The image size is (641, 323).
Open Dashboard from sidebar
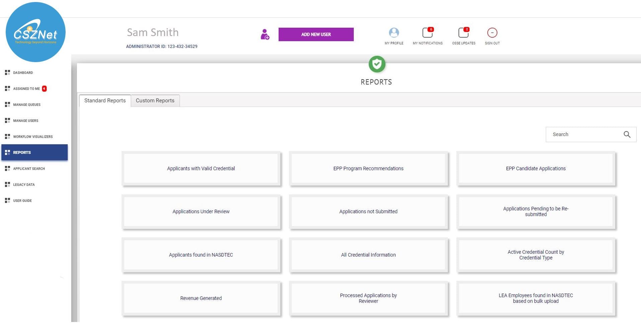[x=23, y=72]
